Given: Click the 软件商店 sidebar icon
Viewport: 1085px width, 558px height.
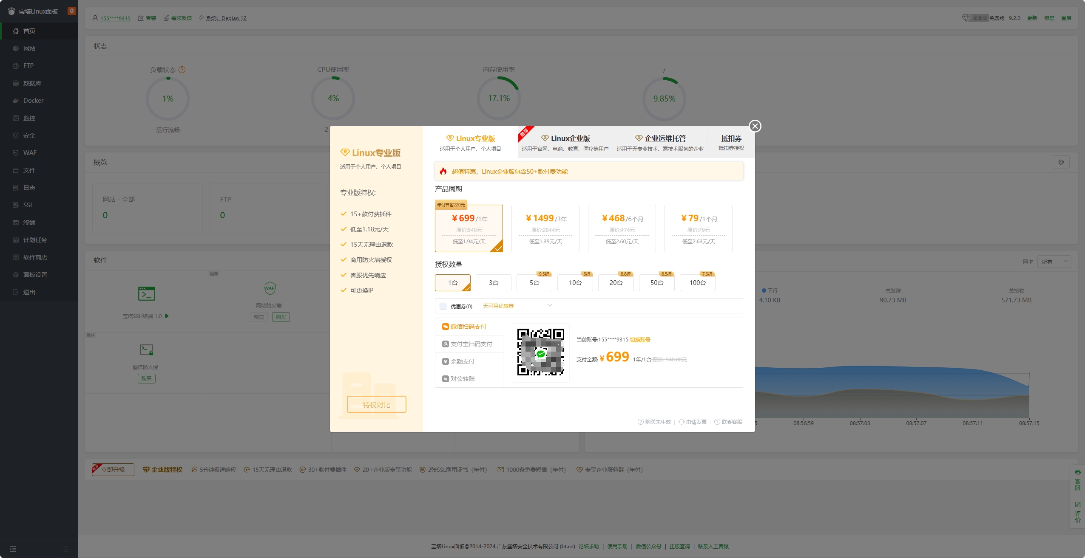Looking at the screenshot, I should coord(16,257).
